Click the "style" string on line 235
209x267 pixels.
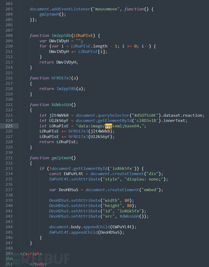[111, 179]
